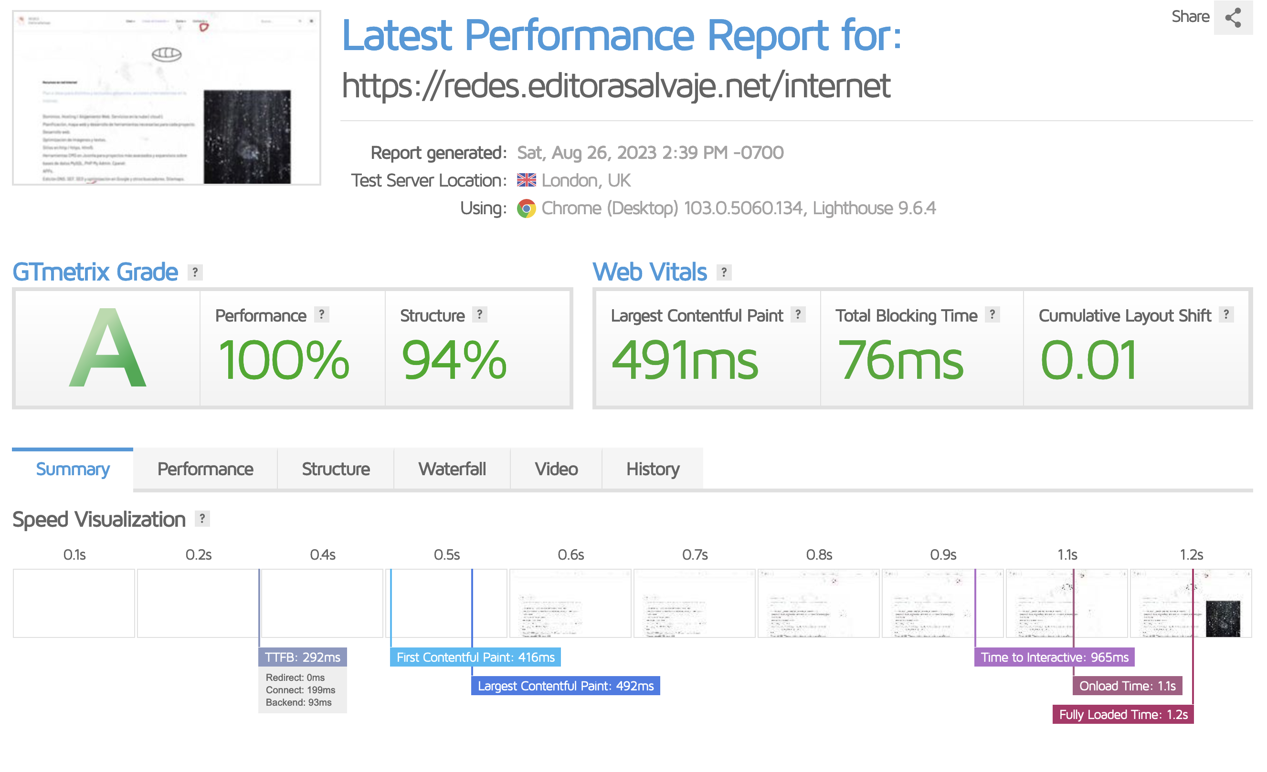Switch to the Performance tab
1267x772 pixels.
[x=205, y=469]
